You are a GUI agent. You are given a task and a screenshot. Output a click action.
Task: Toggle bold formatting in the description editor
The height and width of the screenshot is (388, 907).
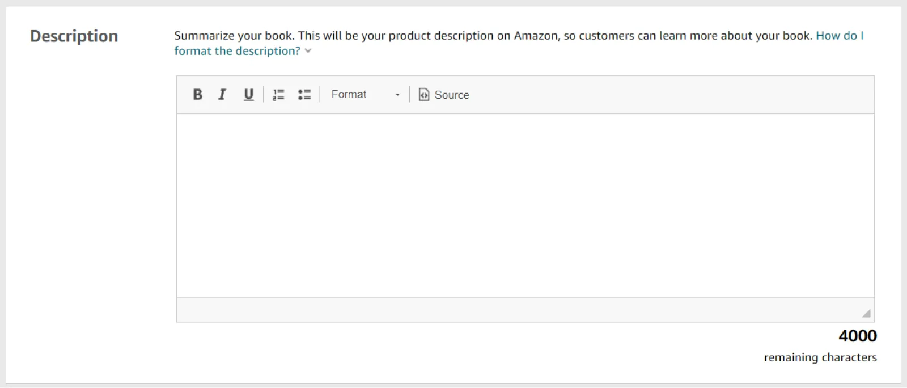click(197, 95)
